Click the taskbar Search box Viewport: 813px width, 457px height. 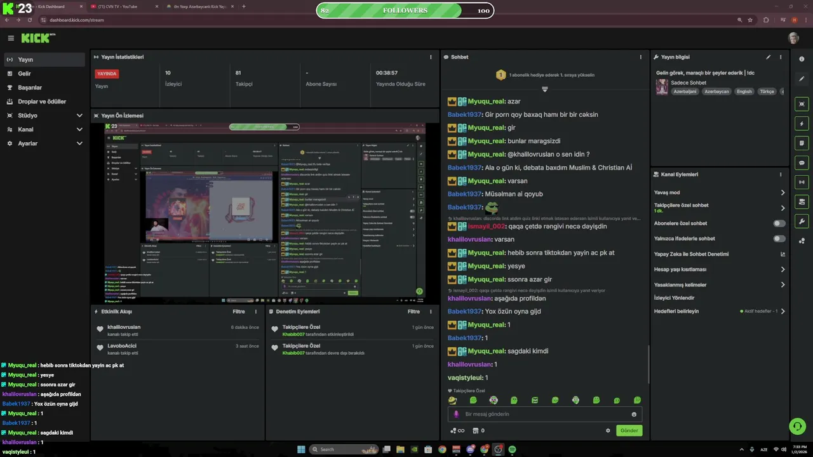point(344,449)
